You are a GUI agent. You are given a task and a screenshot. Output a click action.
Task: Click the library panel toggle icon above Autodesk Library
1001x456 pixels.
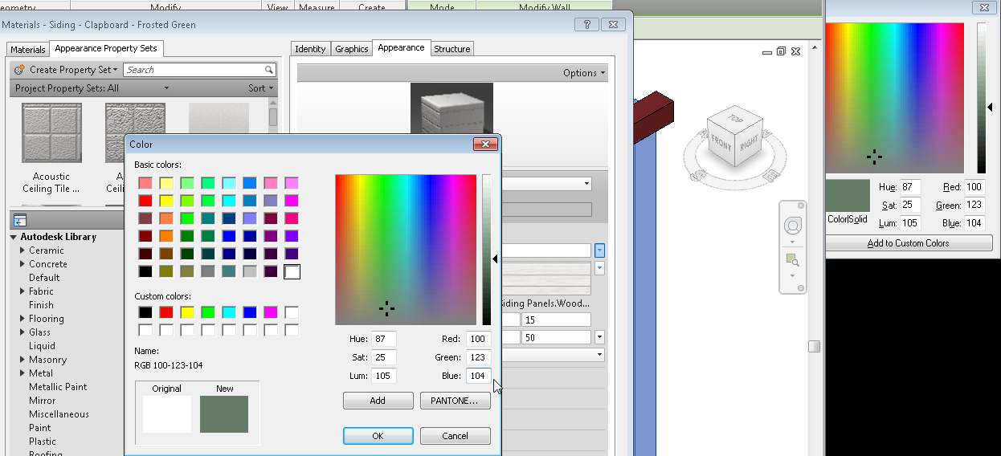(20, 220)
